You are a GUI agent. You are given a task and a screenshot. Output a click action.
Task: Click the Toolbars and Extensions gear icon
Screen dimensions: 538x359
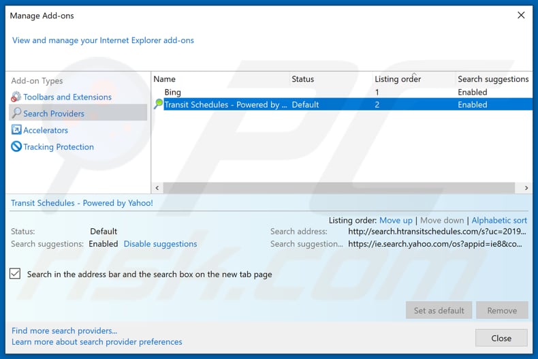click(16, 97)
